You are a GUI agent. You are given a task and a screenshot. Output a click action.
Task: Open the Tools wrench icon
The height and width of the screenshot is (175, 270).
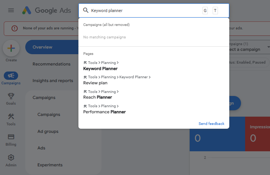tap(11, 117)
